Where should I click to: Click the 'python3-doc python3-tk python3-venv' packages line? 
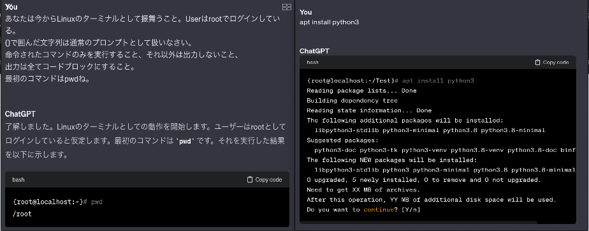point(445,150)
